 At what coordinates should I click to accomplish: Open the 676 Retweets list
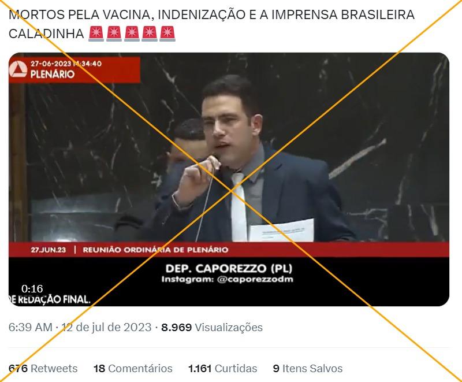[43, 369]
